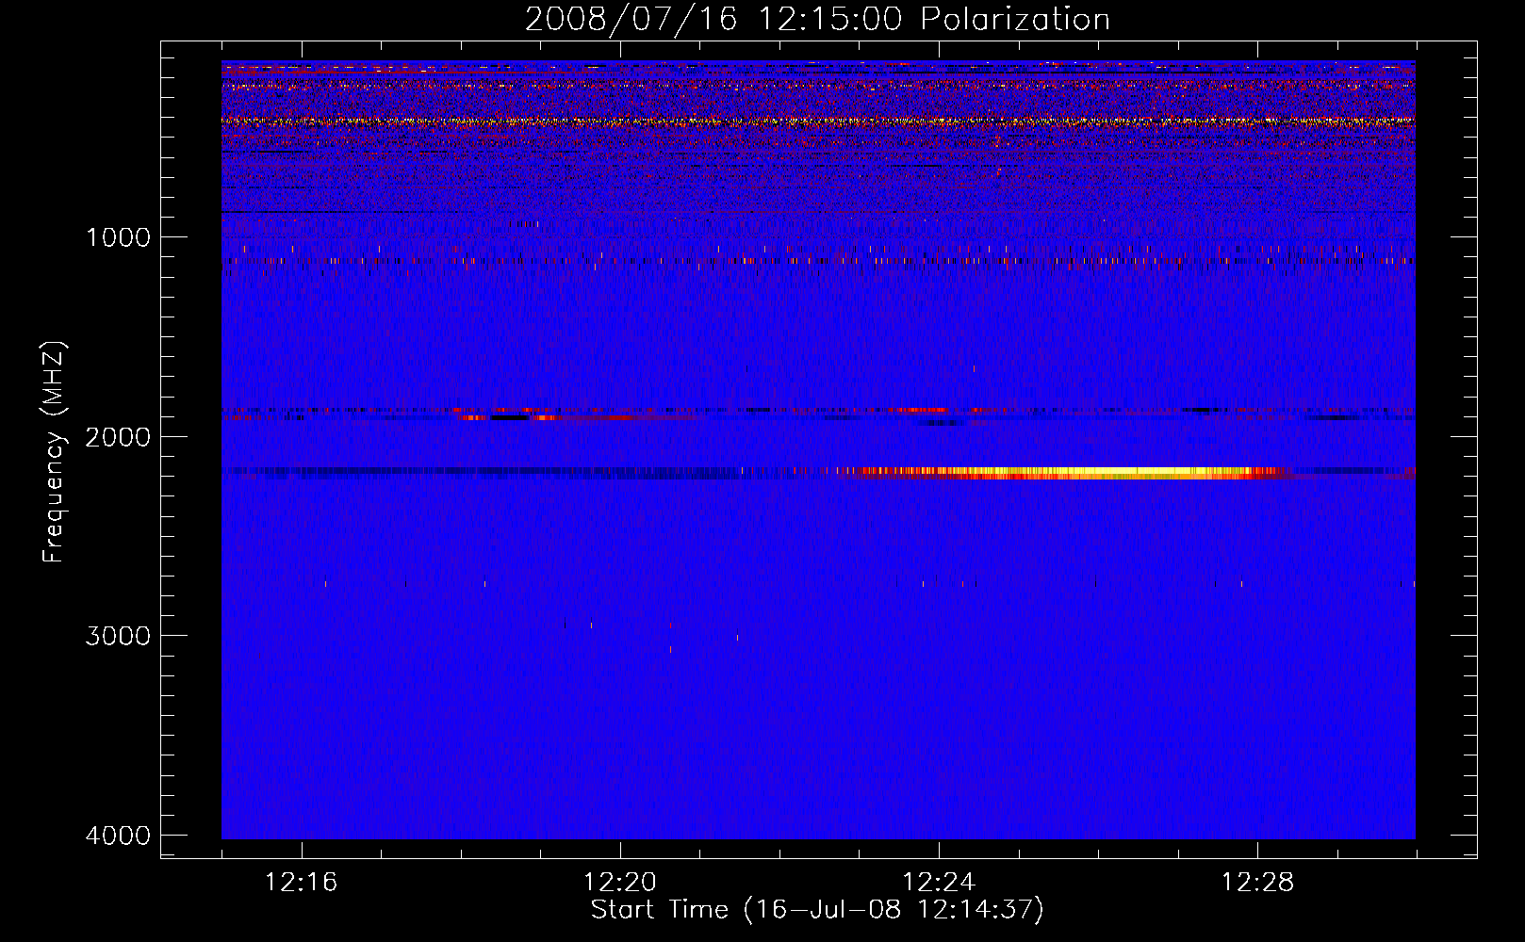Click the 4000 frequency tick label
1525x942 pixels.
pyautogui.click(x=118, y=836)
